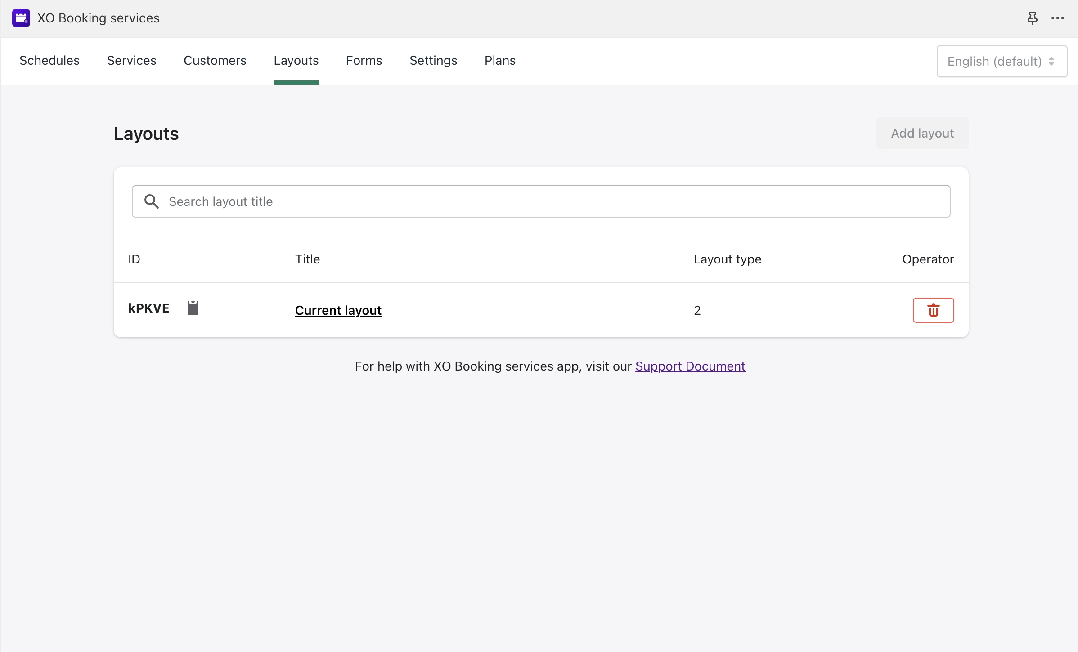
Task: Click the Layout type column header
Action: point(727,259)
